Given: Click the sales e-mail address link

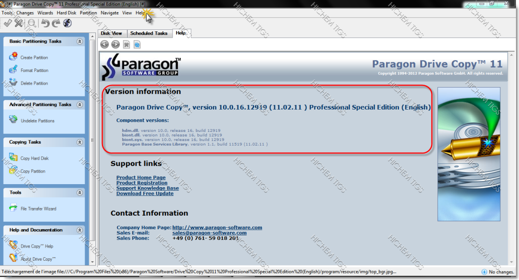Looking at the screenshot, I should click(x=210, y=233).
